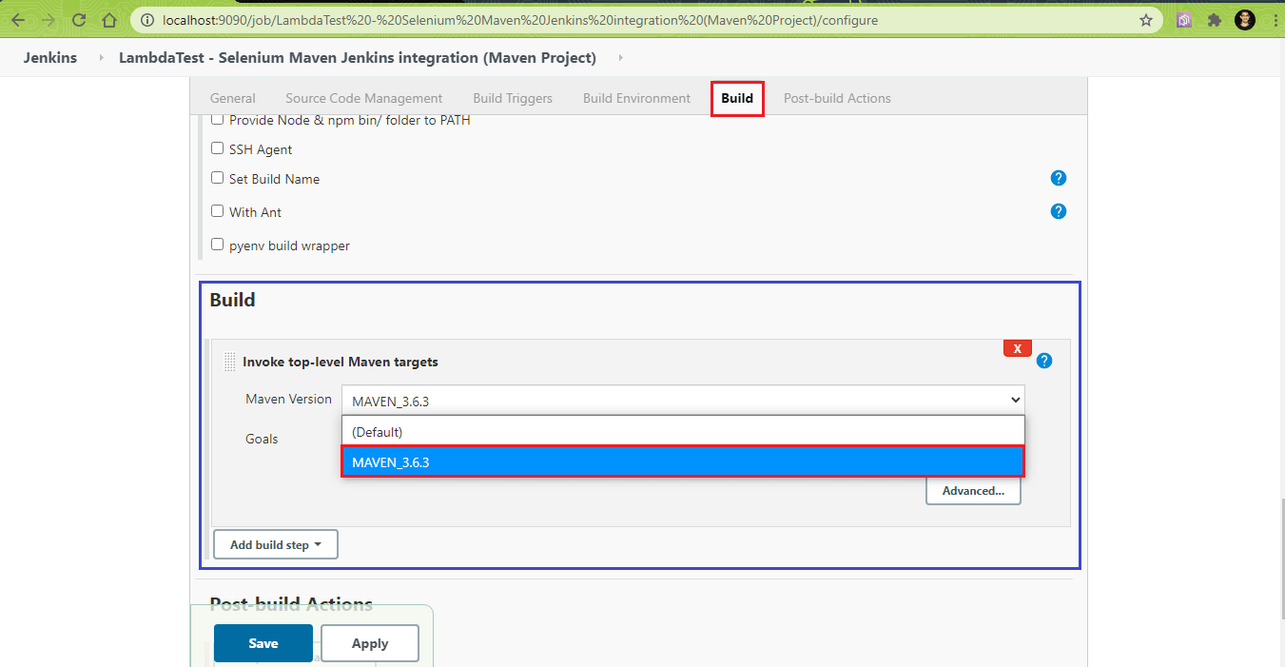Viewport: 1285px width, 667px height.
Task: Toggle pyenv build wrapper checkbox
Action: [x=218, y=245]
